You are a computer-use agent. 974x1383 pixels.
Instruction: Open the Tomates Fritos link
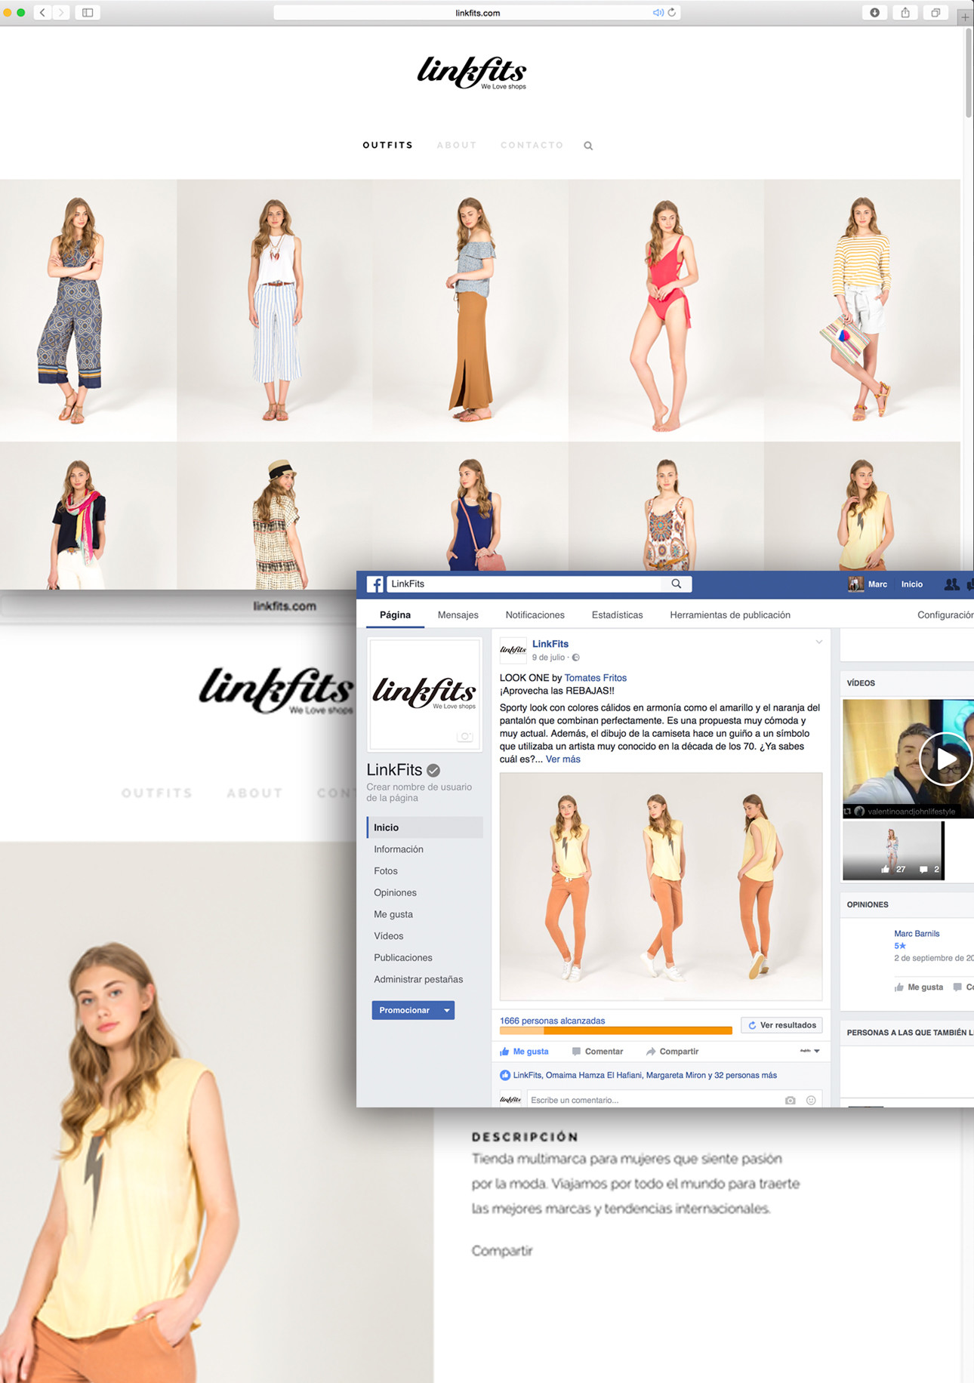click(x=595, y=678)
